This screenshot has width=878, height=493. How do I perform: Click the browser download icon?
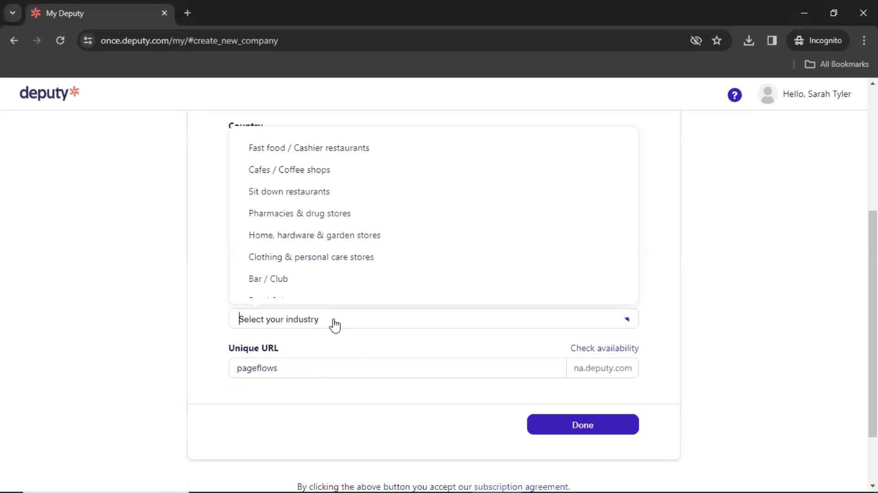(x=750, y=40)
